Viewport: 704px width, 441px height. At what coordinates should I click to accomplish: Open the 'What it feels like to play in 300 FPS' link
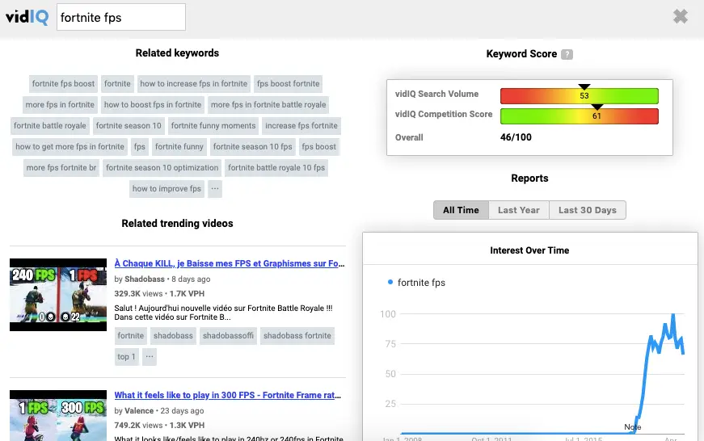pyautogui.click(x=228, y=395)
